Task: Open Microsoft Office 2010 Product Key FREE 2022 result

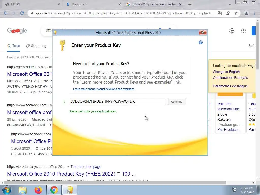Action: tap(71, 174)
